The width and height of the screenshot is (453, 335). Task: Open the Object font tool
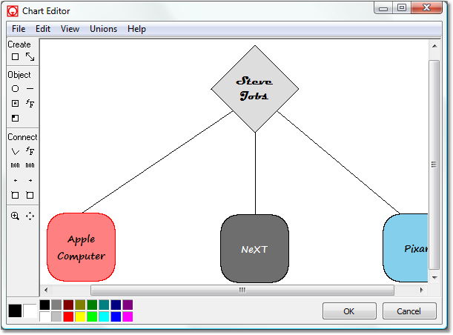pyautogui.click(x=30, y=103)
